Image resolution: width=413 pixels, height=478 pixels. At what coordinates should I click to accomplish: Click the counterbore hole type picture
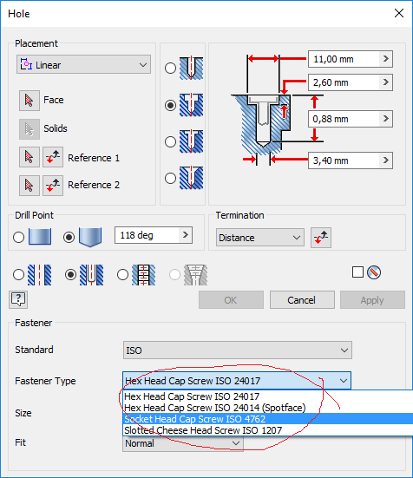coord(191,105)
